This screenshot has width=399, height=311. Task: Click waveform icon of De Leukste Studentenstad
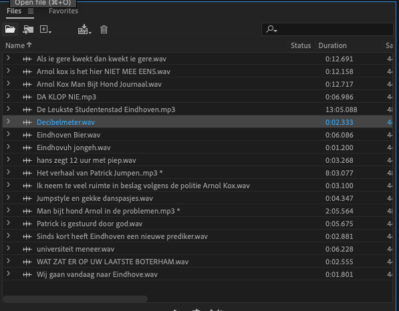pyautogui.click(x=27, y=110)
